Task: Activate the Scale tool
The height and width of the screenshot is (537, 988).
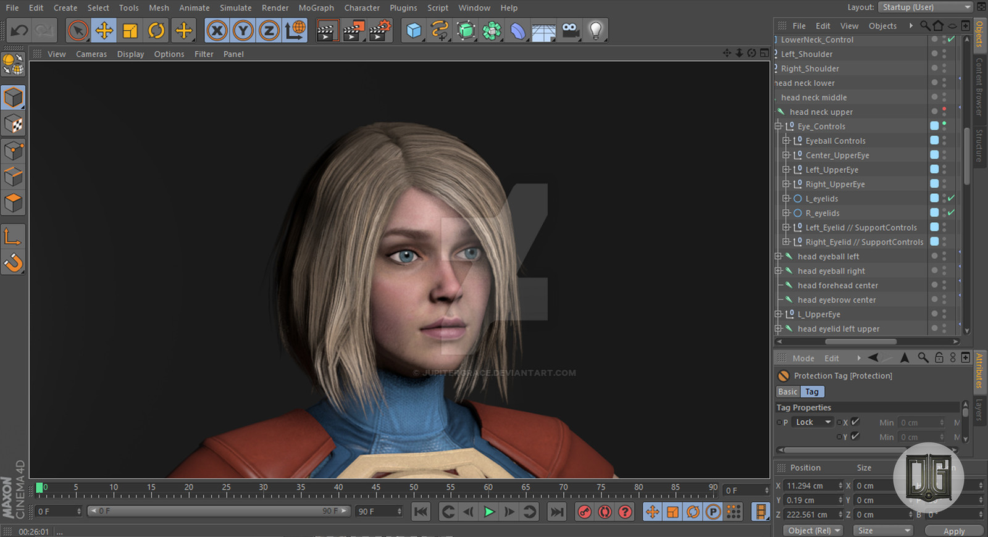Action: pyautogui.click(x=130, y=30)
